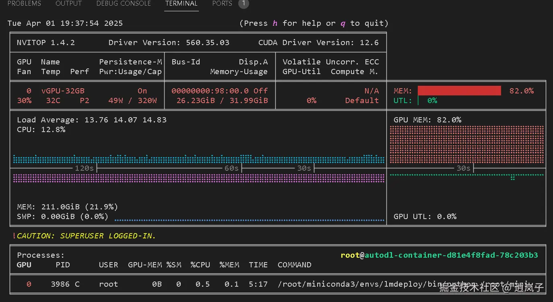Click the GPU MEM 82.0% history graph
Screen dimensions: 553x302
[467, 144]
